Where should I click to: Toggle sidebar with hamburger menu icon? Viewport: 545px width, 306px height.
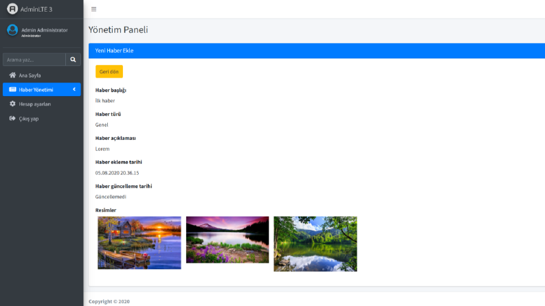[x=94, y=10]
